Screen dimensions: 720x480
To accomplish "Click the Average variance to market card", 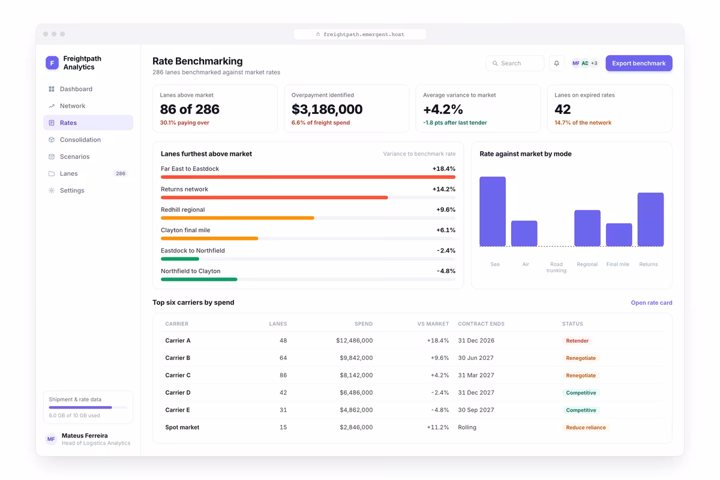I will point(478,109).
